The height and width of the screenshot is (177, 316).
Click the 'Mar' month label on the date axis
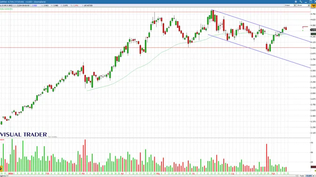(x=83, y=173)
